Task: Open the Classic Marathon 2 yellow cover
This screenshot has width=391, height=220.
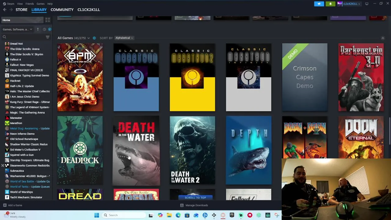Action: [x=192, y=77]
